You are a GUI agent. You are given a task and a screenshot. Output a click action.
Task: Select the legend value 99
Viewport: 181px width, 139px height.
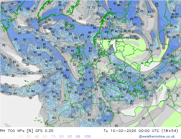[78, 136]
